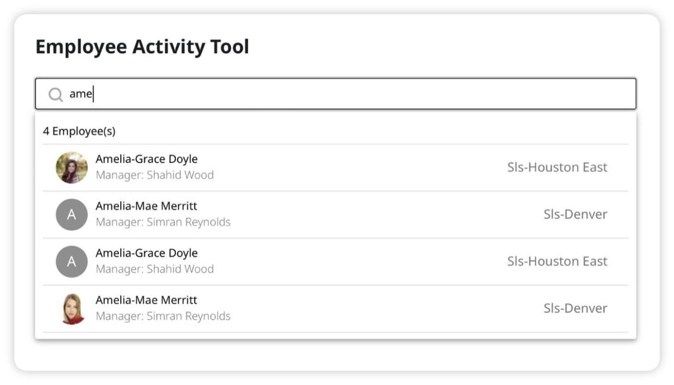Viewport: 674px width, 385px height.
Task: Click "Sls-Houston East" in the first result
Action: 557,168
